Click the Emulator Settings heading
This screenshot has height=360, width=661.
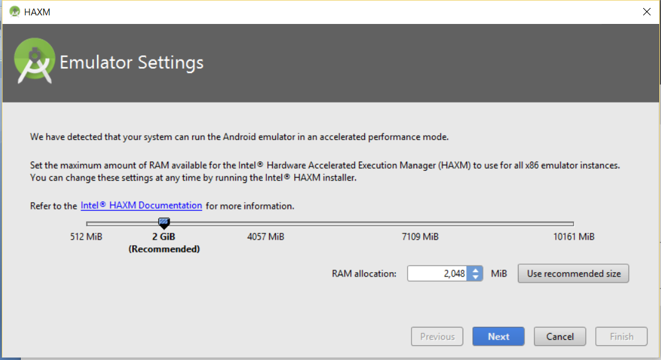[x=131, y=63]
